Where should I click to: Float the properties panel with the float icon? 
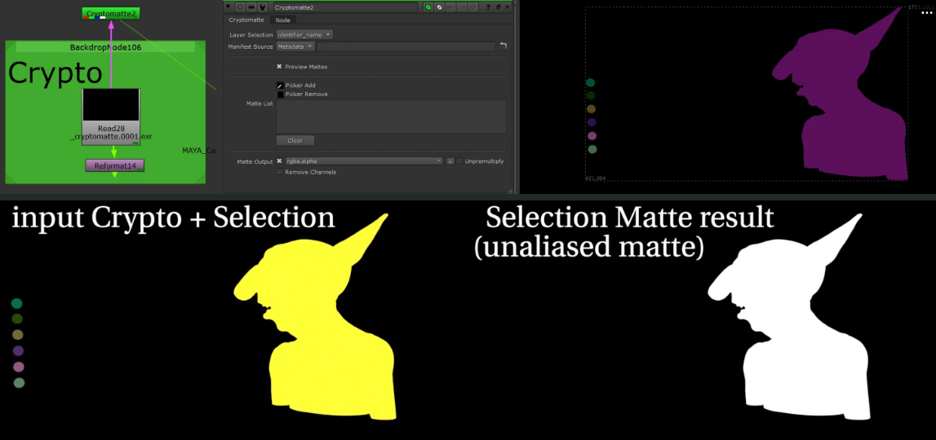point(498,7)
